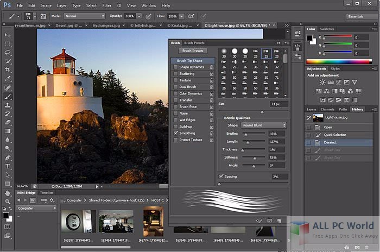Select thumbnail 163287_179948472 in Mini Bridge
This screenshot has width=380, height=252.
pyautogui.click(x=78, y=222)
